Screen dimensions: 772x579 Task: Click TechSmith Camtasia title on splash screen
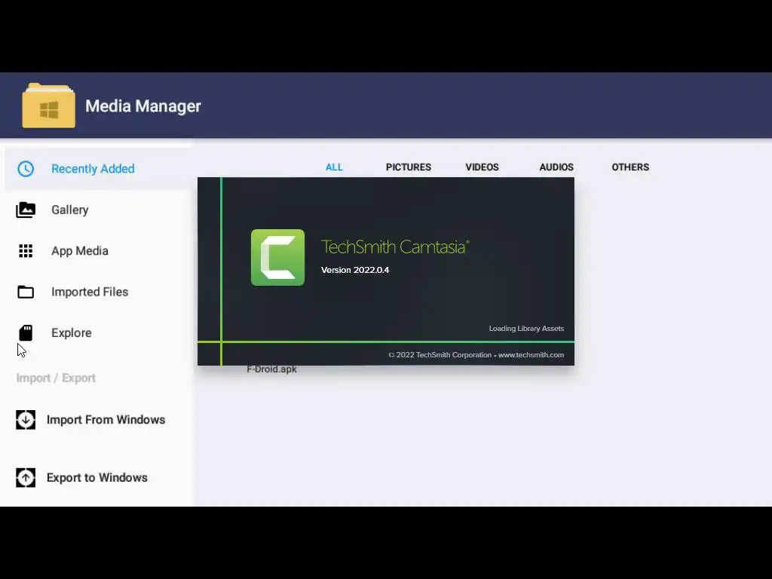point(395,247)
